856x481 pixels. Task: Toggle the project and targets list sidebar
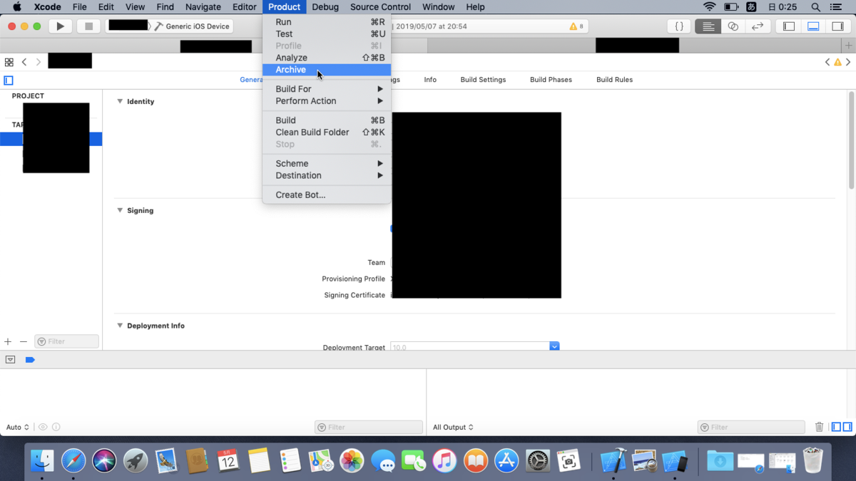[9, 81]
